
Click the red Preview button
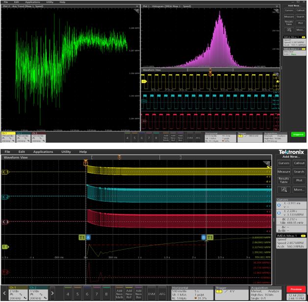click(296, 289)
